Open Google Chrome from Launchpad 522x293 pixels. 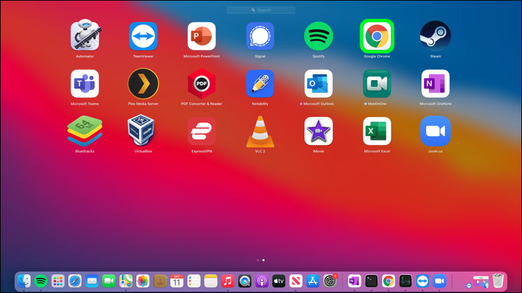click(377, 36)
